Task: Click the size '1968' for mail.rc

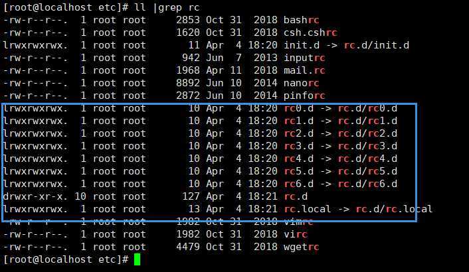Action: coord(188,70)
